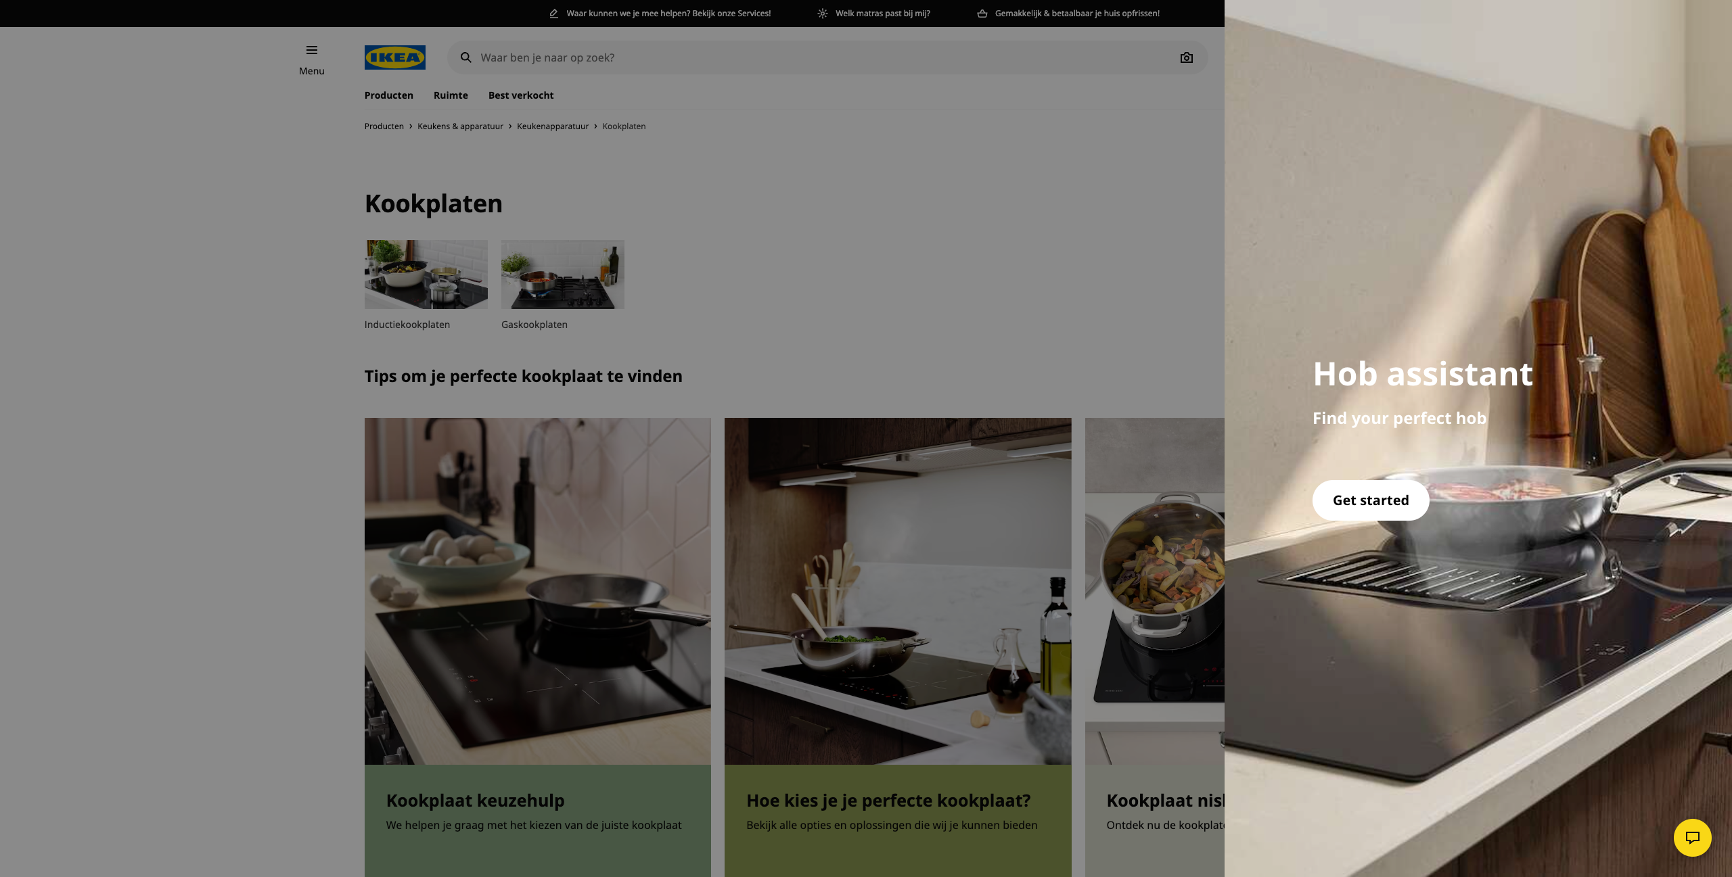
Task: Open Inductiekookplaten category thumbnail
Action: [x=426, y=275]
